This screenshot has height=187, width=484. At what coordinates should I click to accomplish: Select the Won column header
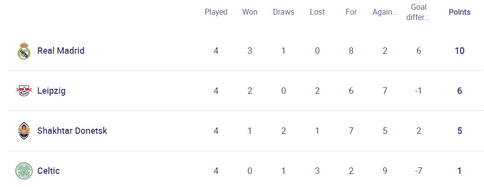(250, 12)
